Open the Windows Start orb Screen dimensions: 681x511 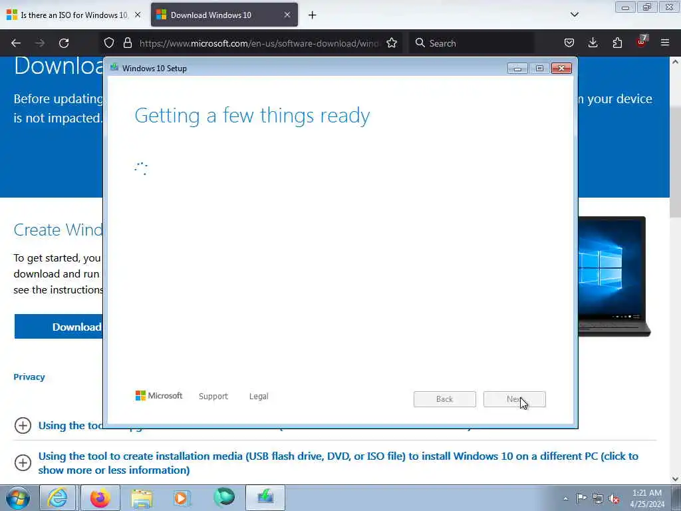click(18, 498)
